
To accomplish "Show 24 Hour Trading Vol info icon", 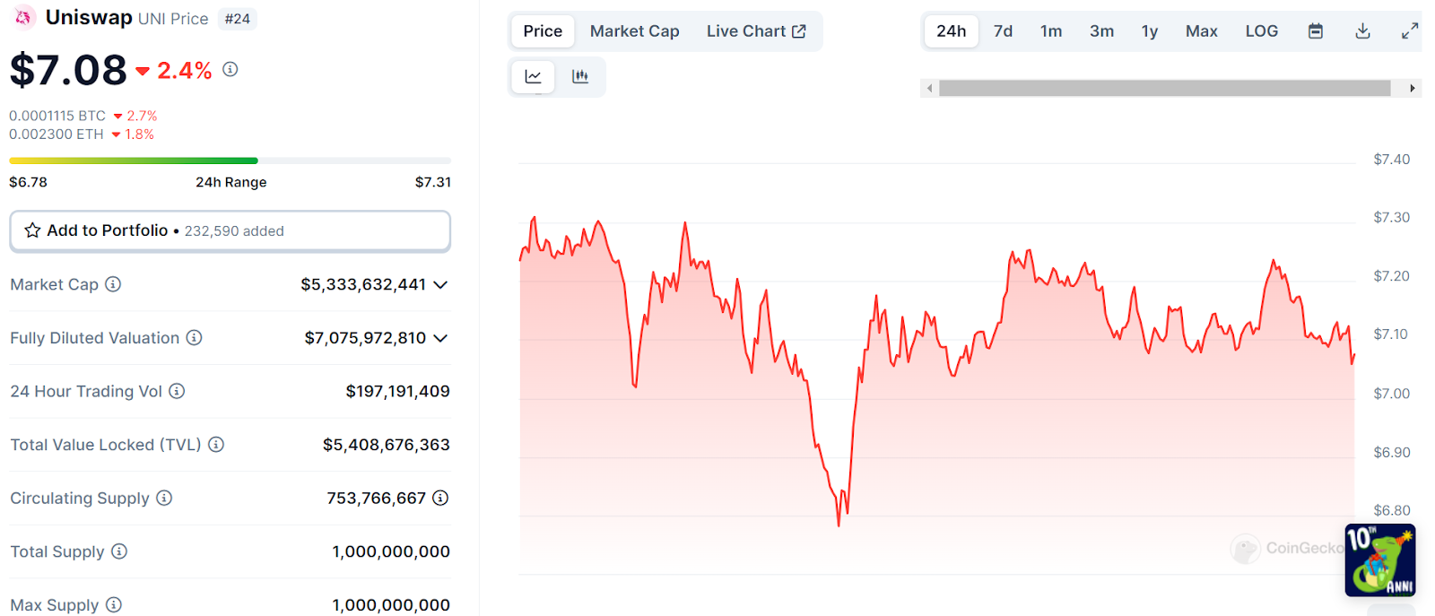I will (x=177, y=391).
